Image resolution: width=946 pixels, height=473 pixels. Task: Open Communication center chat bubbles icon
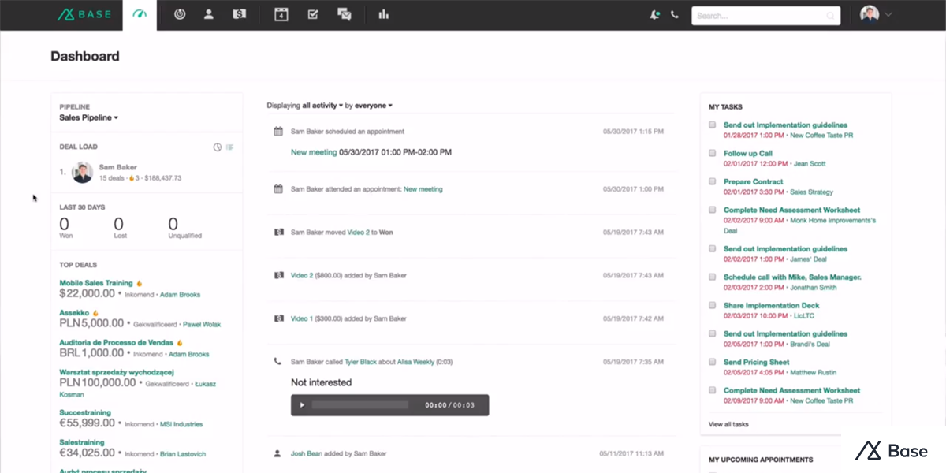[x=345, y=14]
